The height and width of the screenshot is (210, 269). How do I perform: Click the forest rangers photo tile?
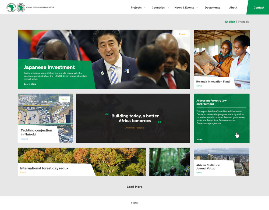coord(169,162)
